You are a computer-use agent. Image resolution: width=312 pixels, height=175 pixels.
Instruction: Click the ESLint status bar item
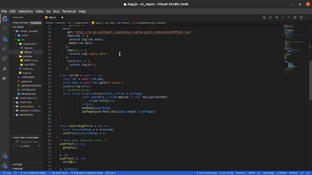[x=282, y=173]
